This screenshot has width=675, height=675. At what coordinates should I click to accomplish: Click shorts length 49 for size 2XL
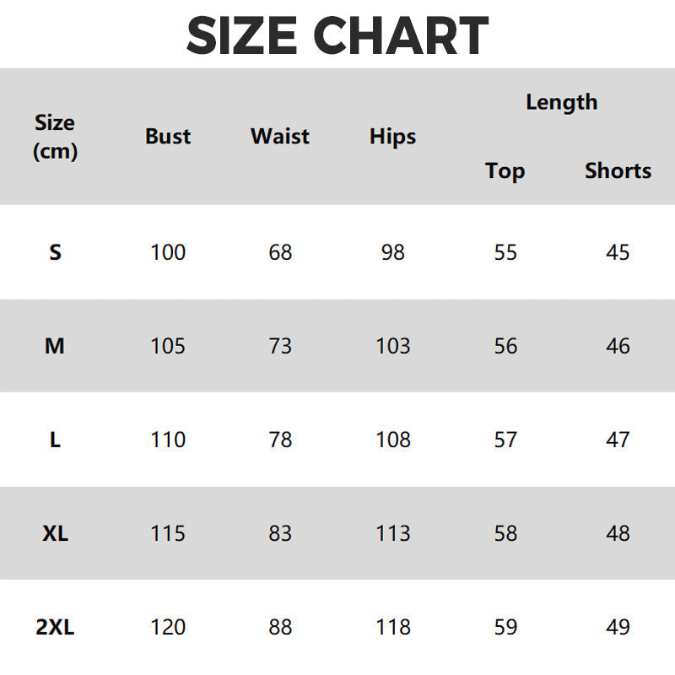[618, 627]
